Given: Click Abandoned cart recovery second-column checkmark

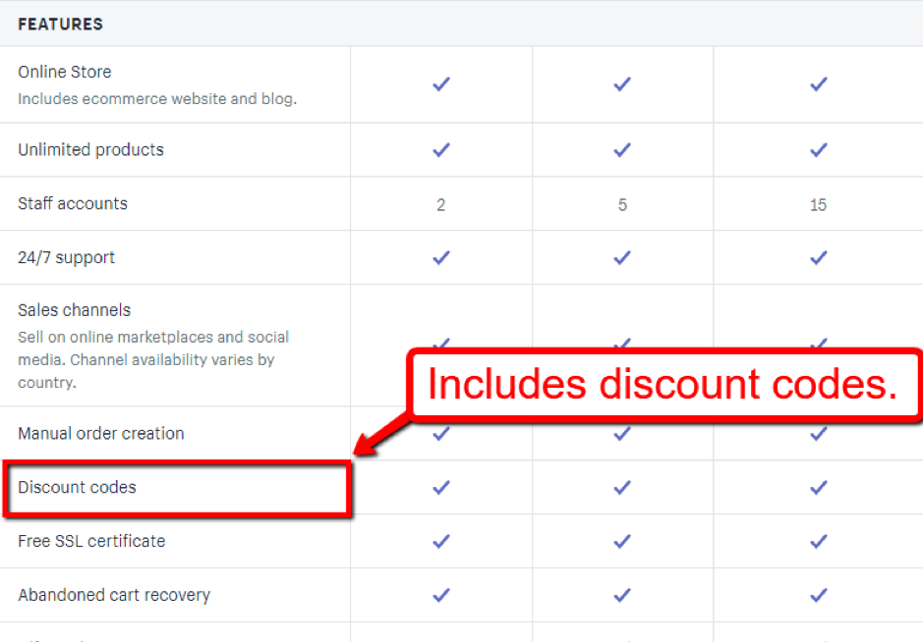Looking at the screenshot, I should pos(622,595).
